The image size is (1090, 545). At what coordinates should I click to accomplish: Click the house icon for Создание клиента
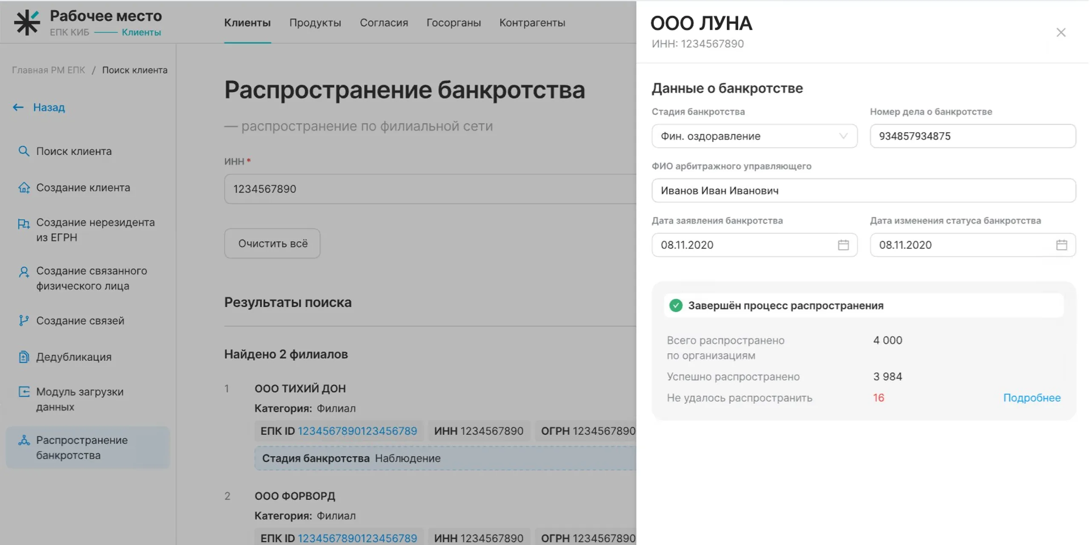(24, 187)
